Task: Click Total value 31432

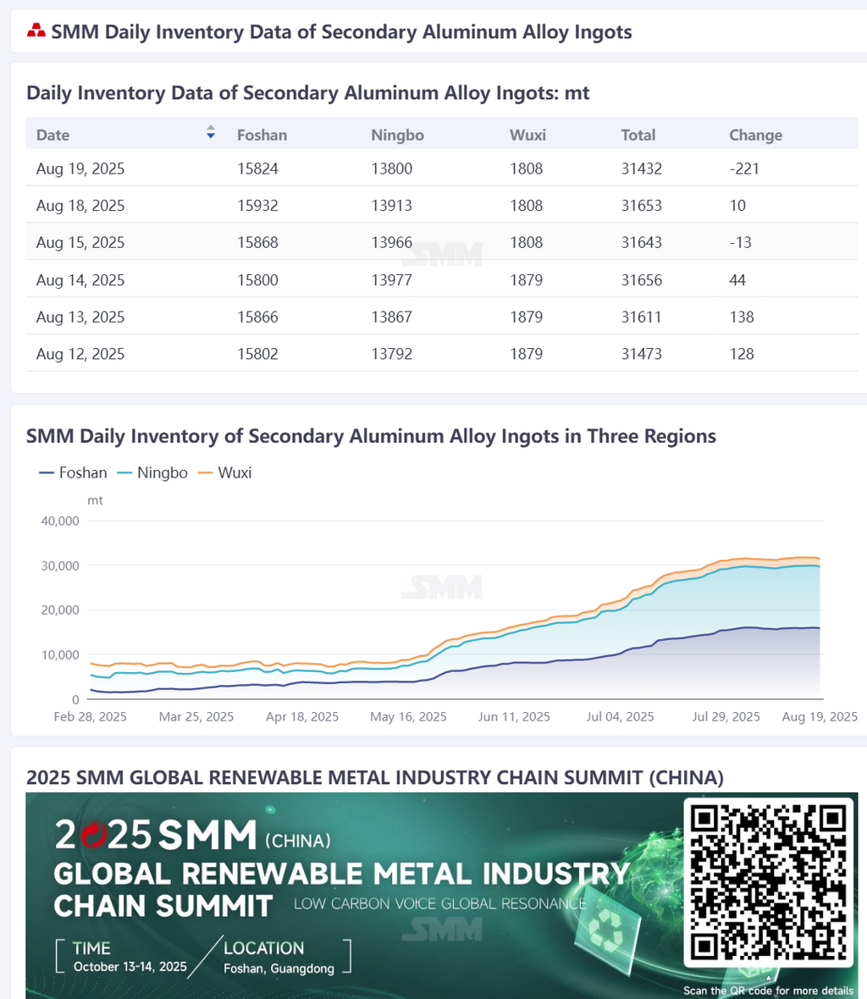Action: click(x=642, y=168)
